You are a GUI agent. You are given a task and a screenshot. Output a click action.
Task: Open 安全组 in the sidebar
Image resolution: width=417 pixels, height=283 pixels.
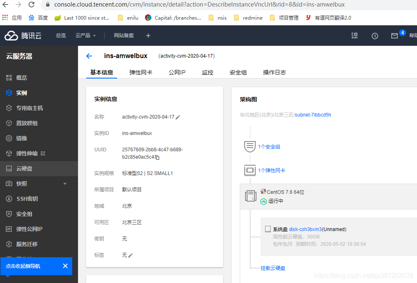point(39,214)
